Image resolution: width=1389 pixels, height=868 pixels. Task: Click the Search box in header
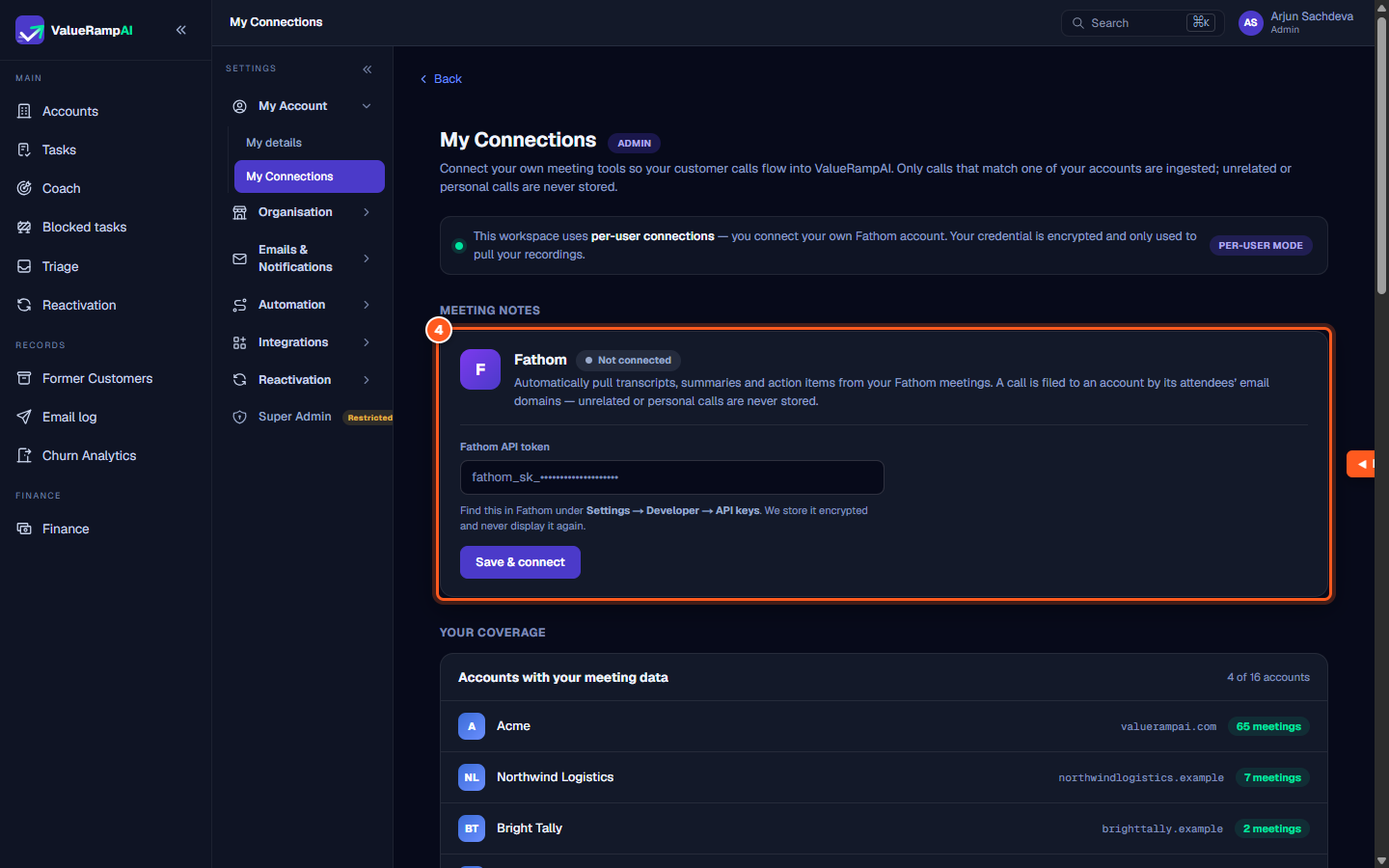pyautogui.click(x=1142, y=23)
